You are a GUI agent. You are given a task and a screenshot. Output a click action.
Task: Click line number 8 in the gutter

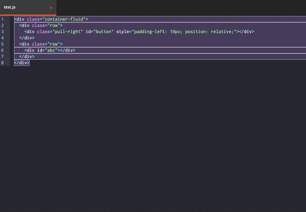(3, 63)
